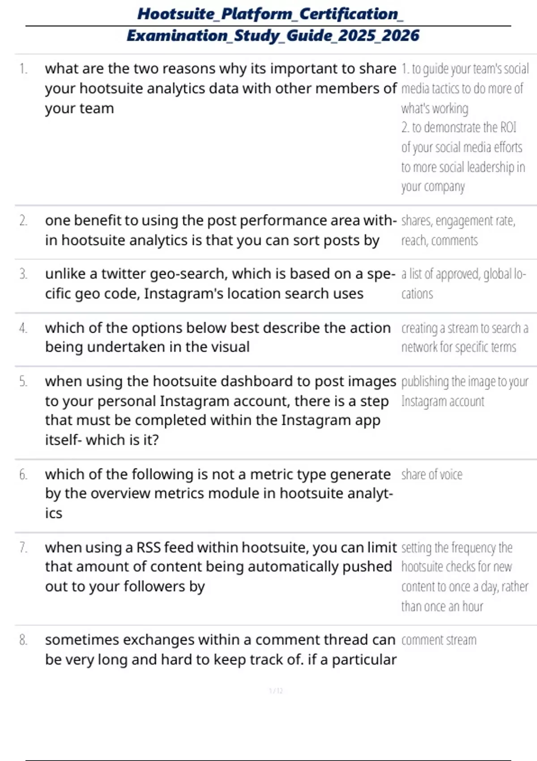Select question 6 about overview metrics module
This screenshot has height=761, width=537.
click(218, 493)
